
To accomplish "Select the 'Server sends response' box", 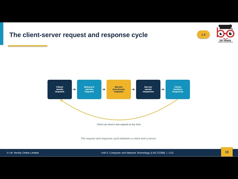I will (x=148, y=89).
